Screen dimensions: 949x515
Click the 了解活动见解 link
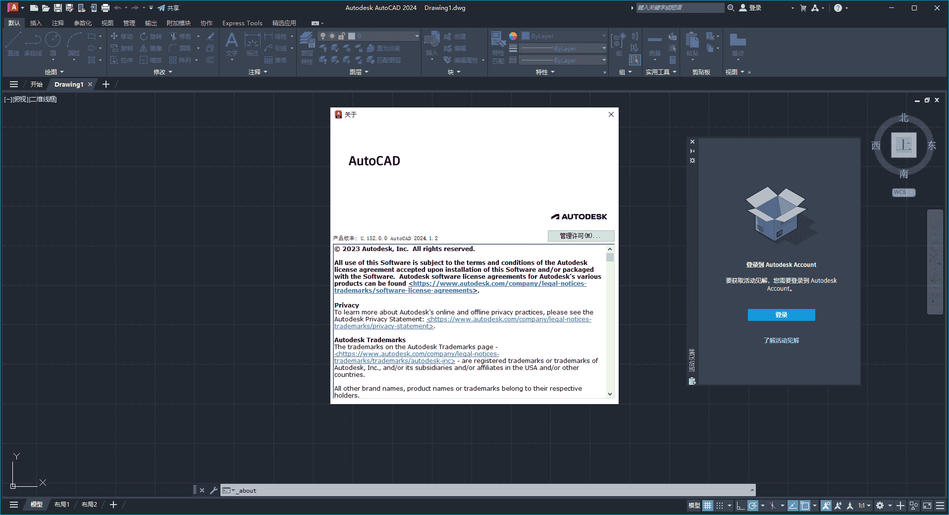pyautogui.click(x=781, y=340)
